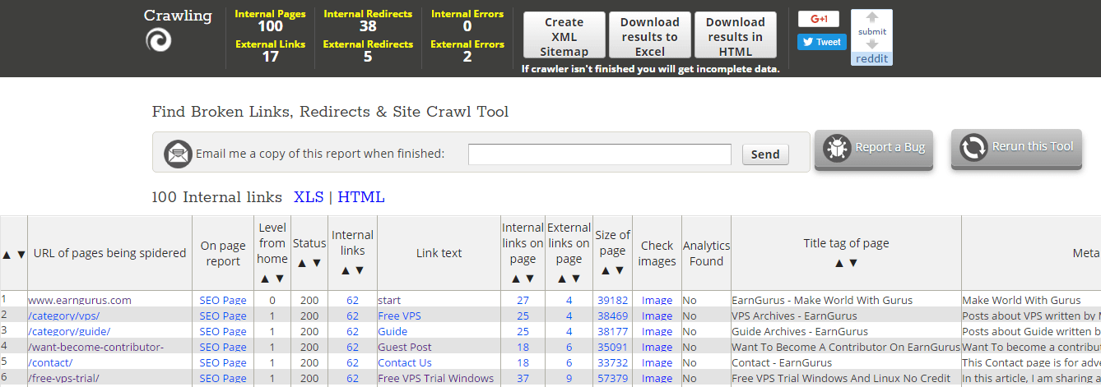Click Download results in HTML button
Viewport: 1101px width, 387px height.
click(x=736, y=35)
